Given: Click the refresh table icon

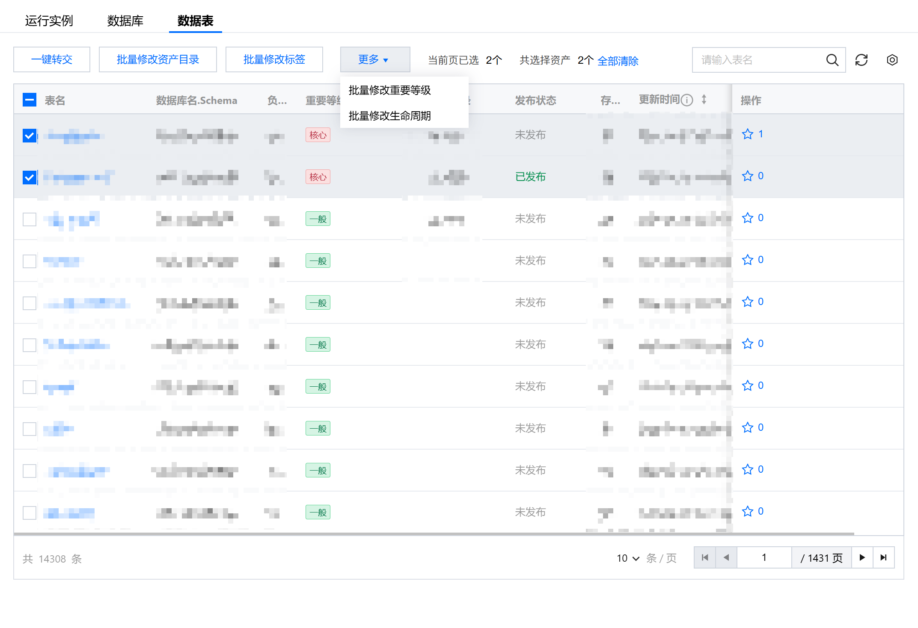Looking at the screenshot, I should [x=861, y=60].
